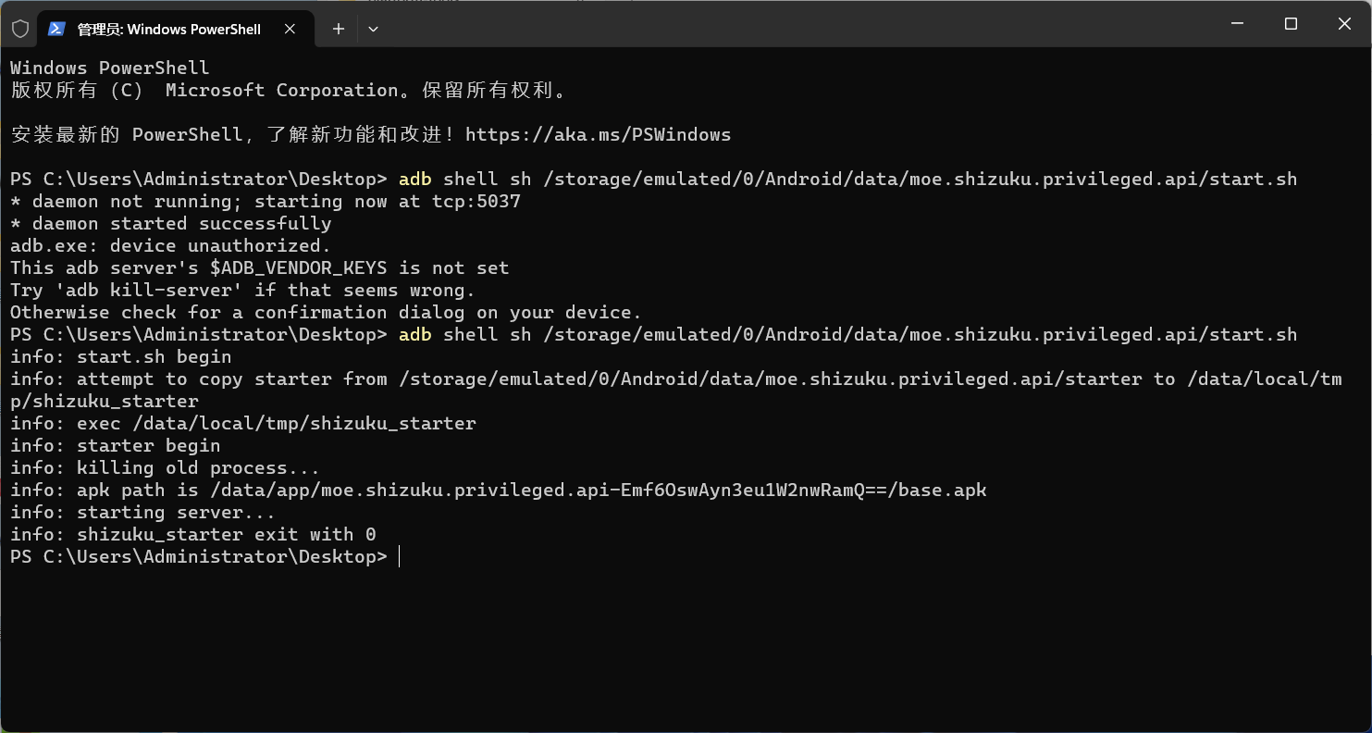Click the administrator shield icon

[x=19, y=29]
